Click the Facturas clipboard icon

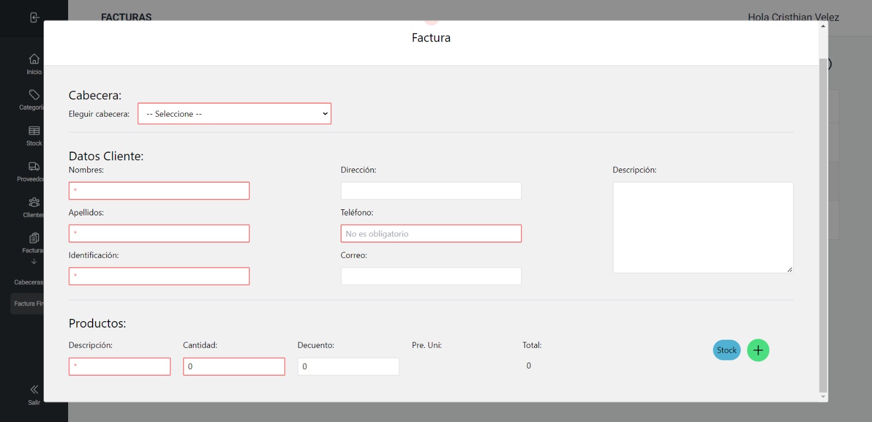pyautogui.click(x=34, y=238)
